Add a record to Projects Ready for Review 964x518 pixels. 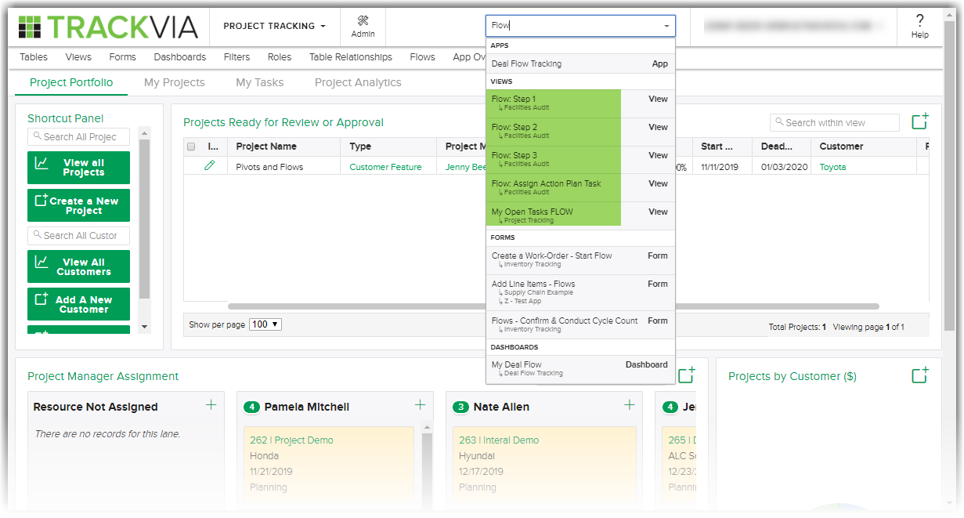(x=919, y=121)
